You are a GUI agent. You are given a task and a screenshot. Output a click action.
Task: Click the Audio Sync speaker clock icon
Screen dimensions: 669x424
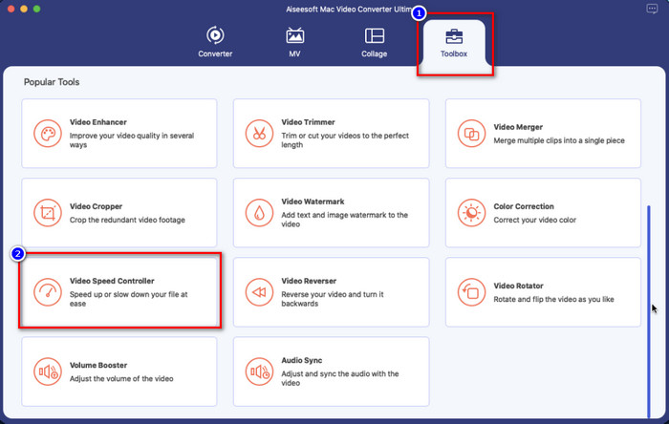259,371
